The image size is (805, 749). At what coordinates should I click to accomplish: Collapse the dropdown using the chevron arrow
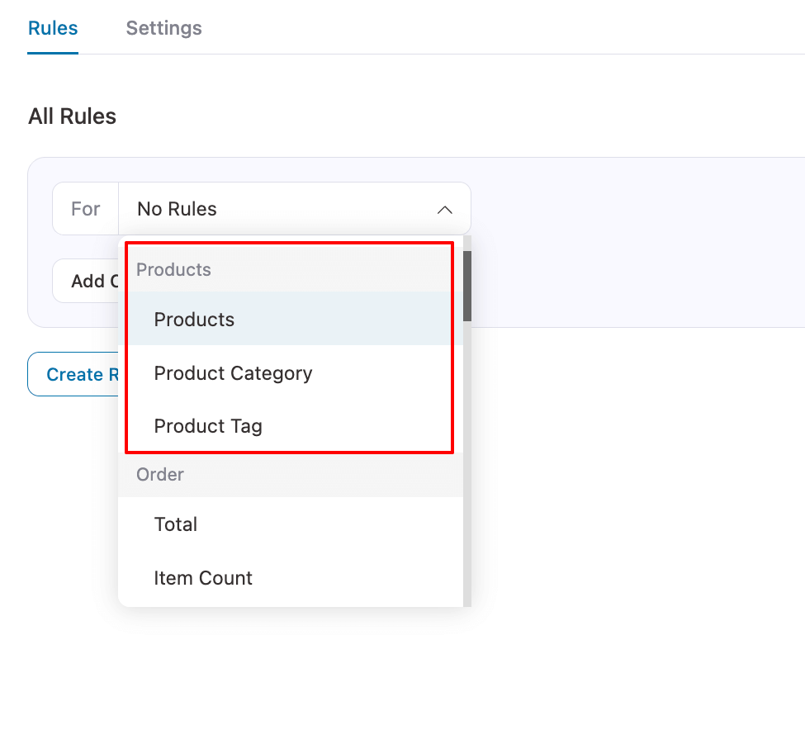click(444, 210)
